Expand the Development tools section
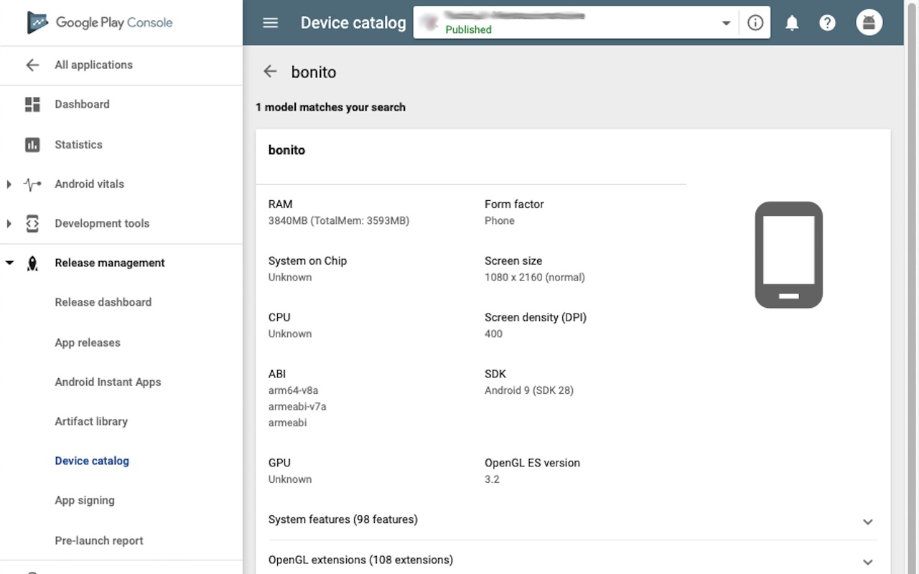The height and width of the screenshot is (574, 919). [9, 224]
